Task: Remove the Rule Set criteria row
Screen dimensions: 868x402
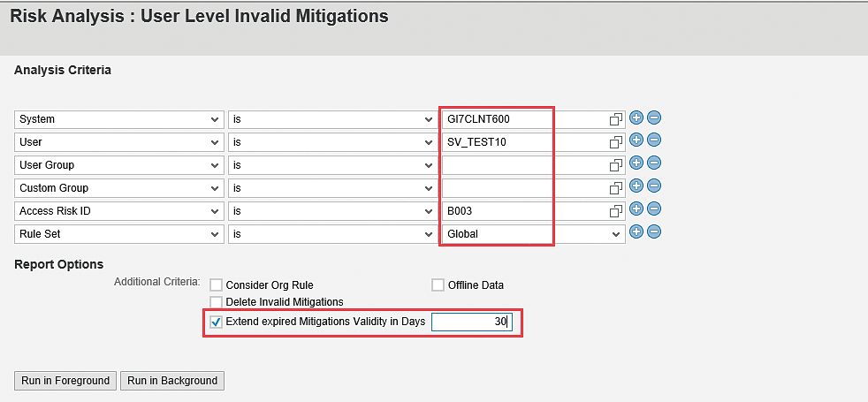Action: click(654, 232)
